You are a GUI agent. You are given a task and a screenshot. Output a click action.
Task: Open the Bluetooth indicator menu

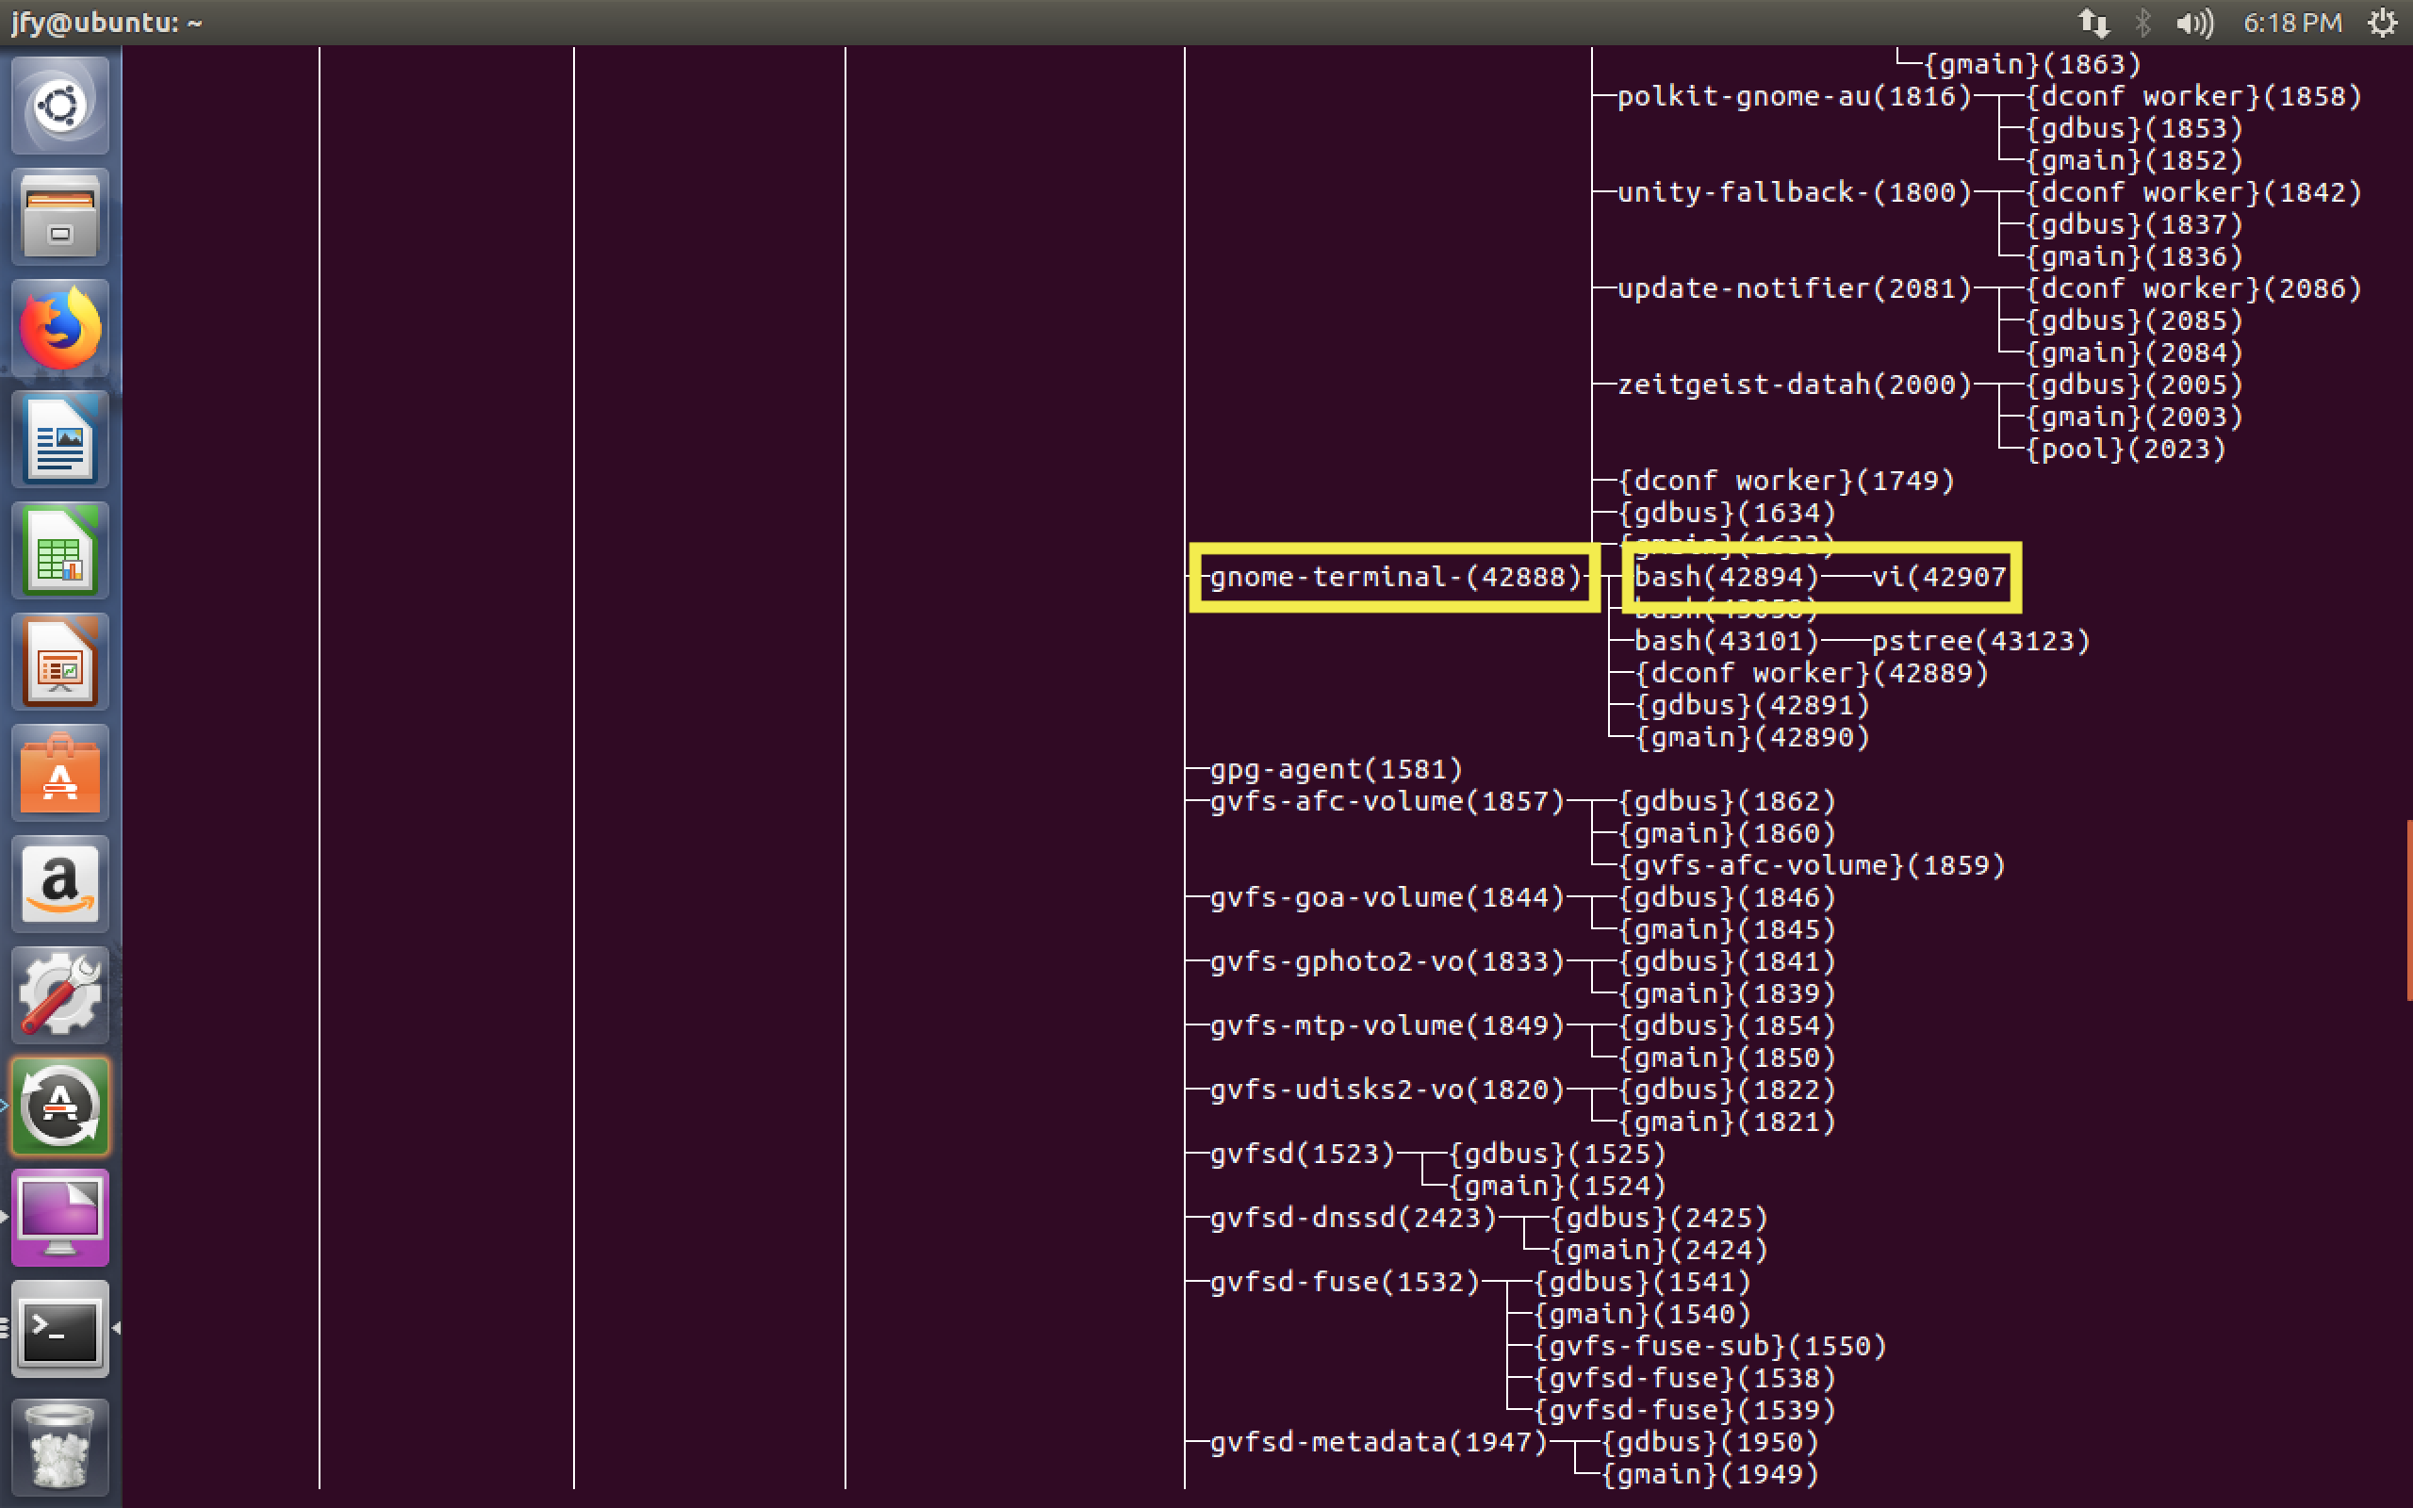2142,22
